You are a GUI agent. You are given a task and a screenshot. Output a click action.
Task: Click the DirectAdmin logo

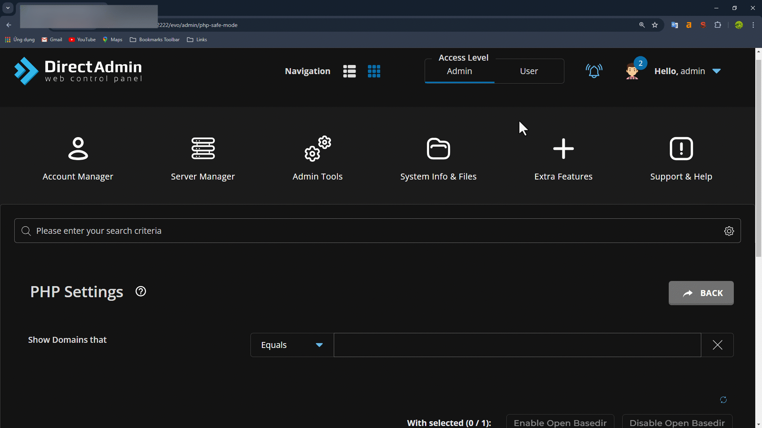point(78,71)
